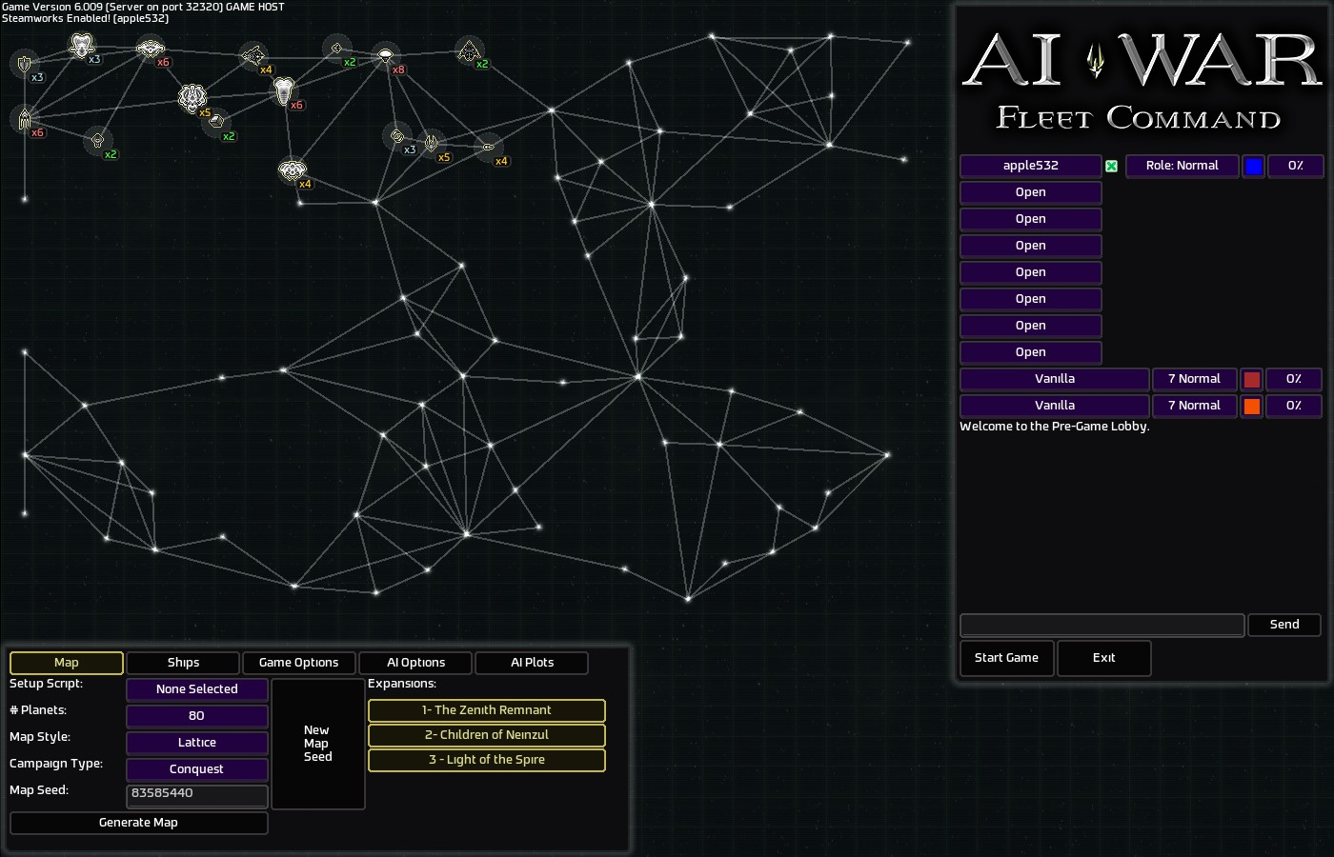Click the dome-shaped ship icon marked x8

click(x=385, y=56)
